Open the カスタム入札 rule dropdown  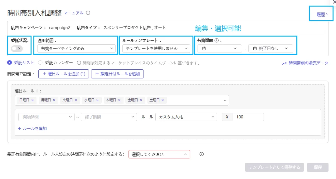(x=186, y=117)
